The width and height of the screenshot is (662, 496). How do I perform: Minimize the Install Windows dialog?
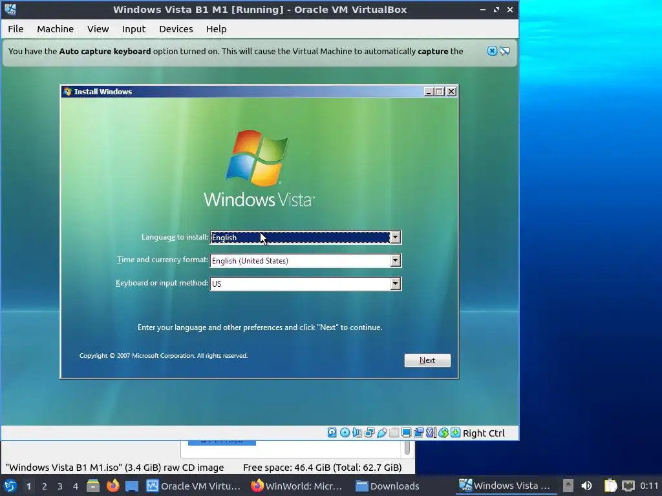point(429,92)
